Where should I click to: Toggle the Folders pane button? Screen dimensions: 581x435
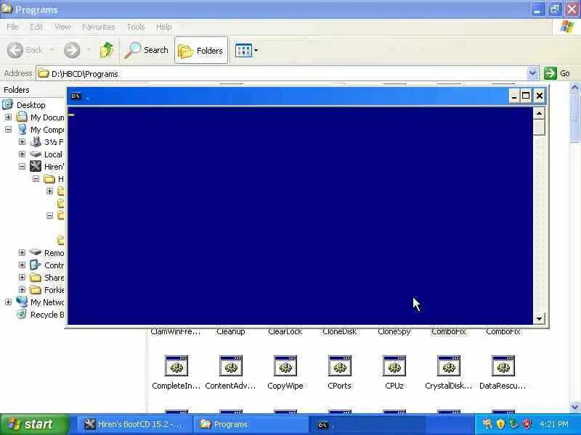tap(201, 50)
